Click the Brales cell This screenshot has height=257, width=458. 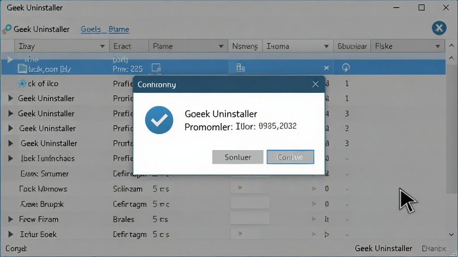click(123, 219)
